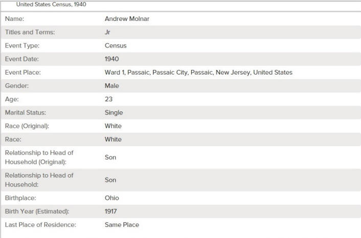Click the Marital Status value Single
Screen dimensions: 361x238
coord(114,113)
